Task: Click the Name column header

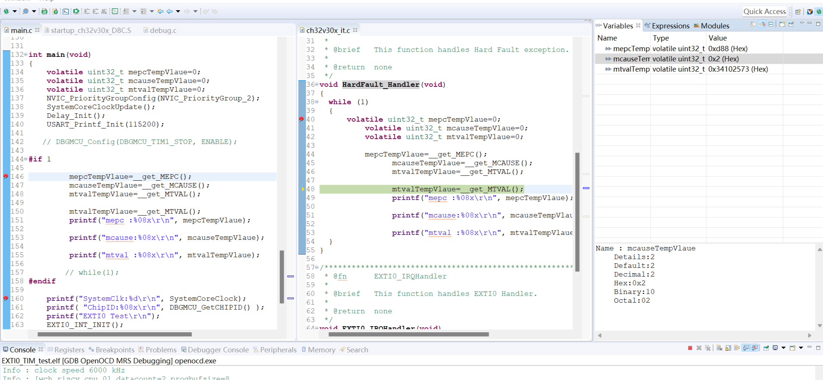Action: point(623,38)
